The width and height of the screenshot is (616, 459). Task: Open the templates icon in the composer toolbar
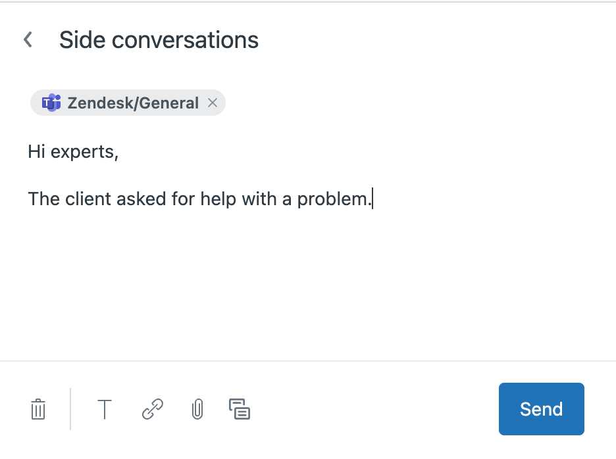pos(240,409)
